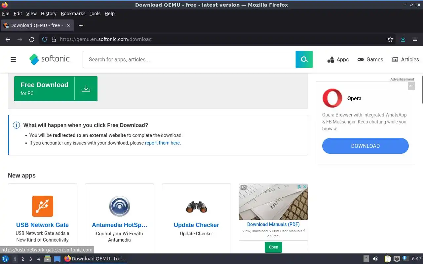Switch to workspace 4 in taskbar
The height and width of the screenshot is (264, 423).
(38, 259)
